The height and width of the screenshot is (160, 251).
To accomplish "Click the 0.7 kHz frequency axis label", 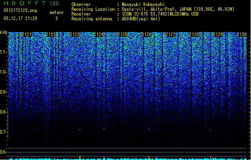I will pyautogui.click(x=4, y=132).
